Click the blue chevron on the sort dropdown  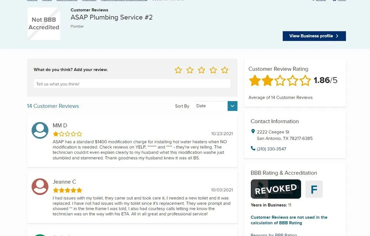pyautogui.click(x=232, y=106)
